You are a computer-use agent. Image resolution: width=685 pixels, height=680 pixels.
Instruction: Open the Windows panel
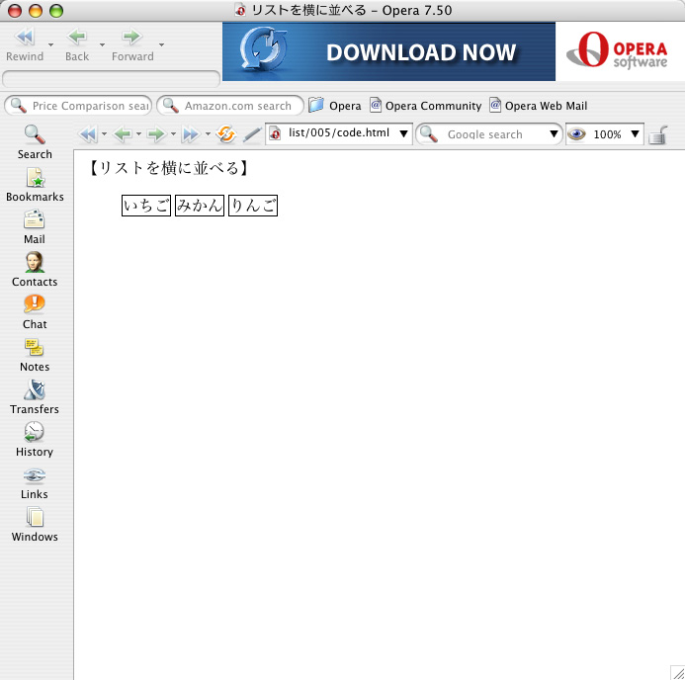point(35,525)
